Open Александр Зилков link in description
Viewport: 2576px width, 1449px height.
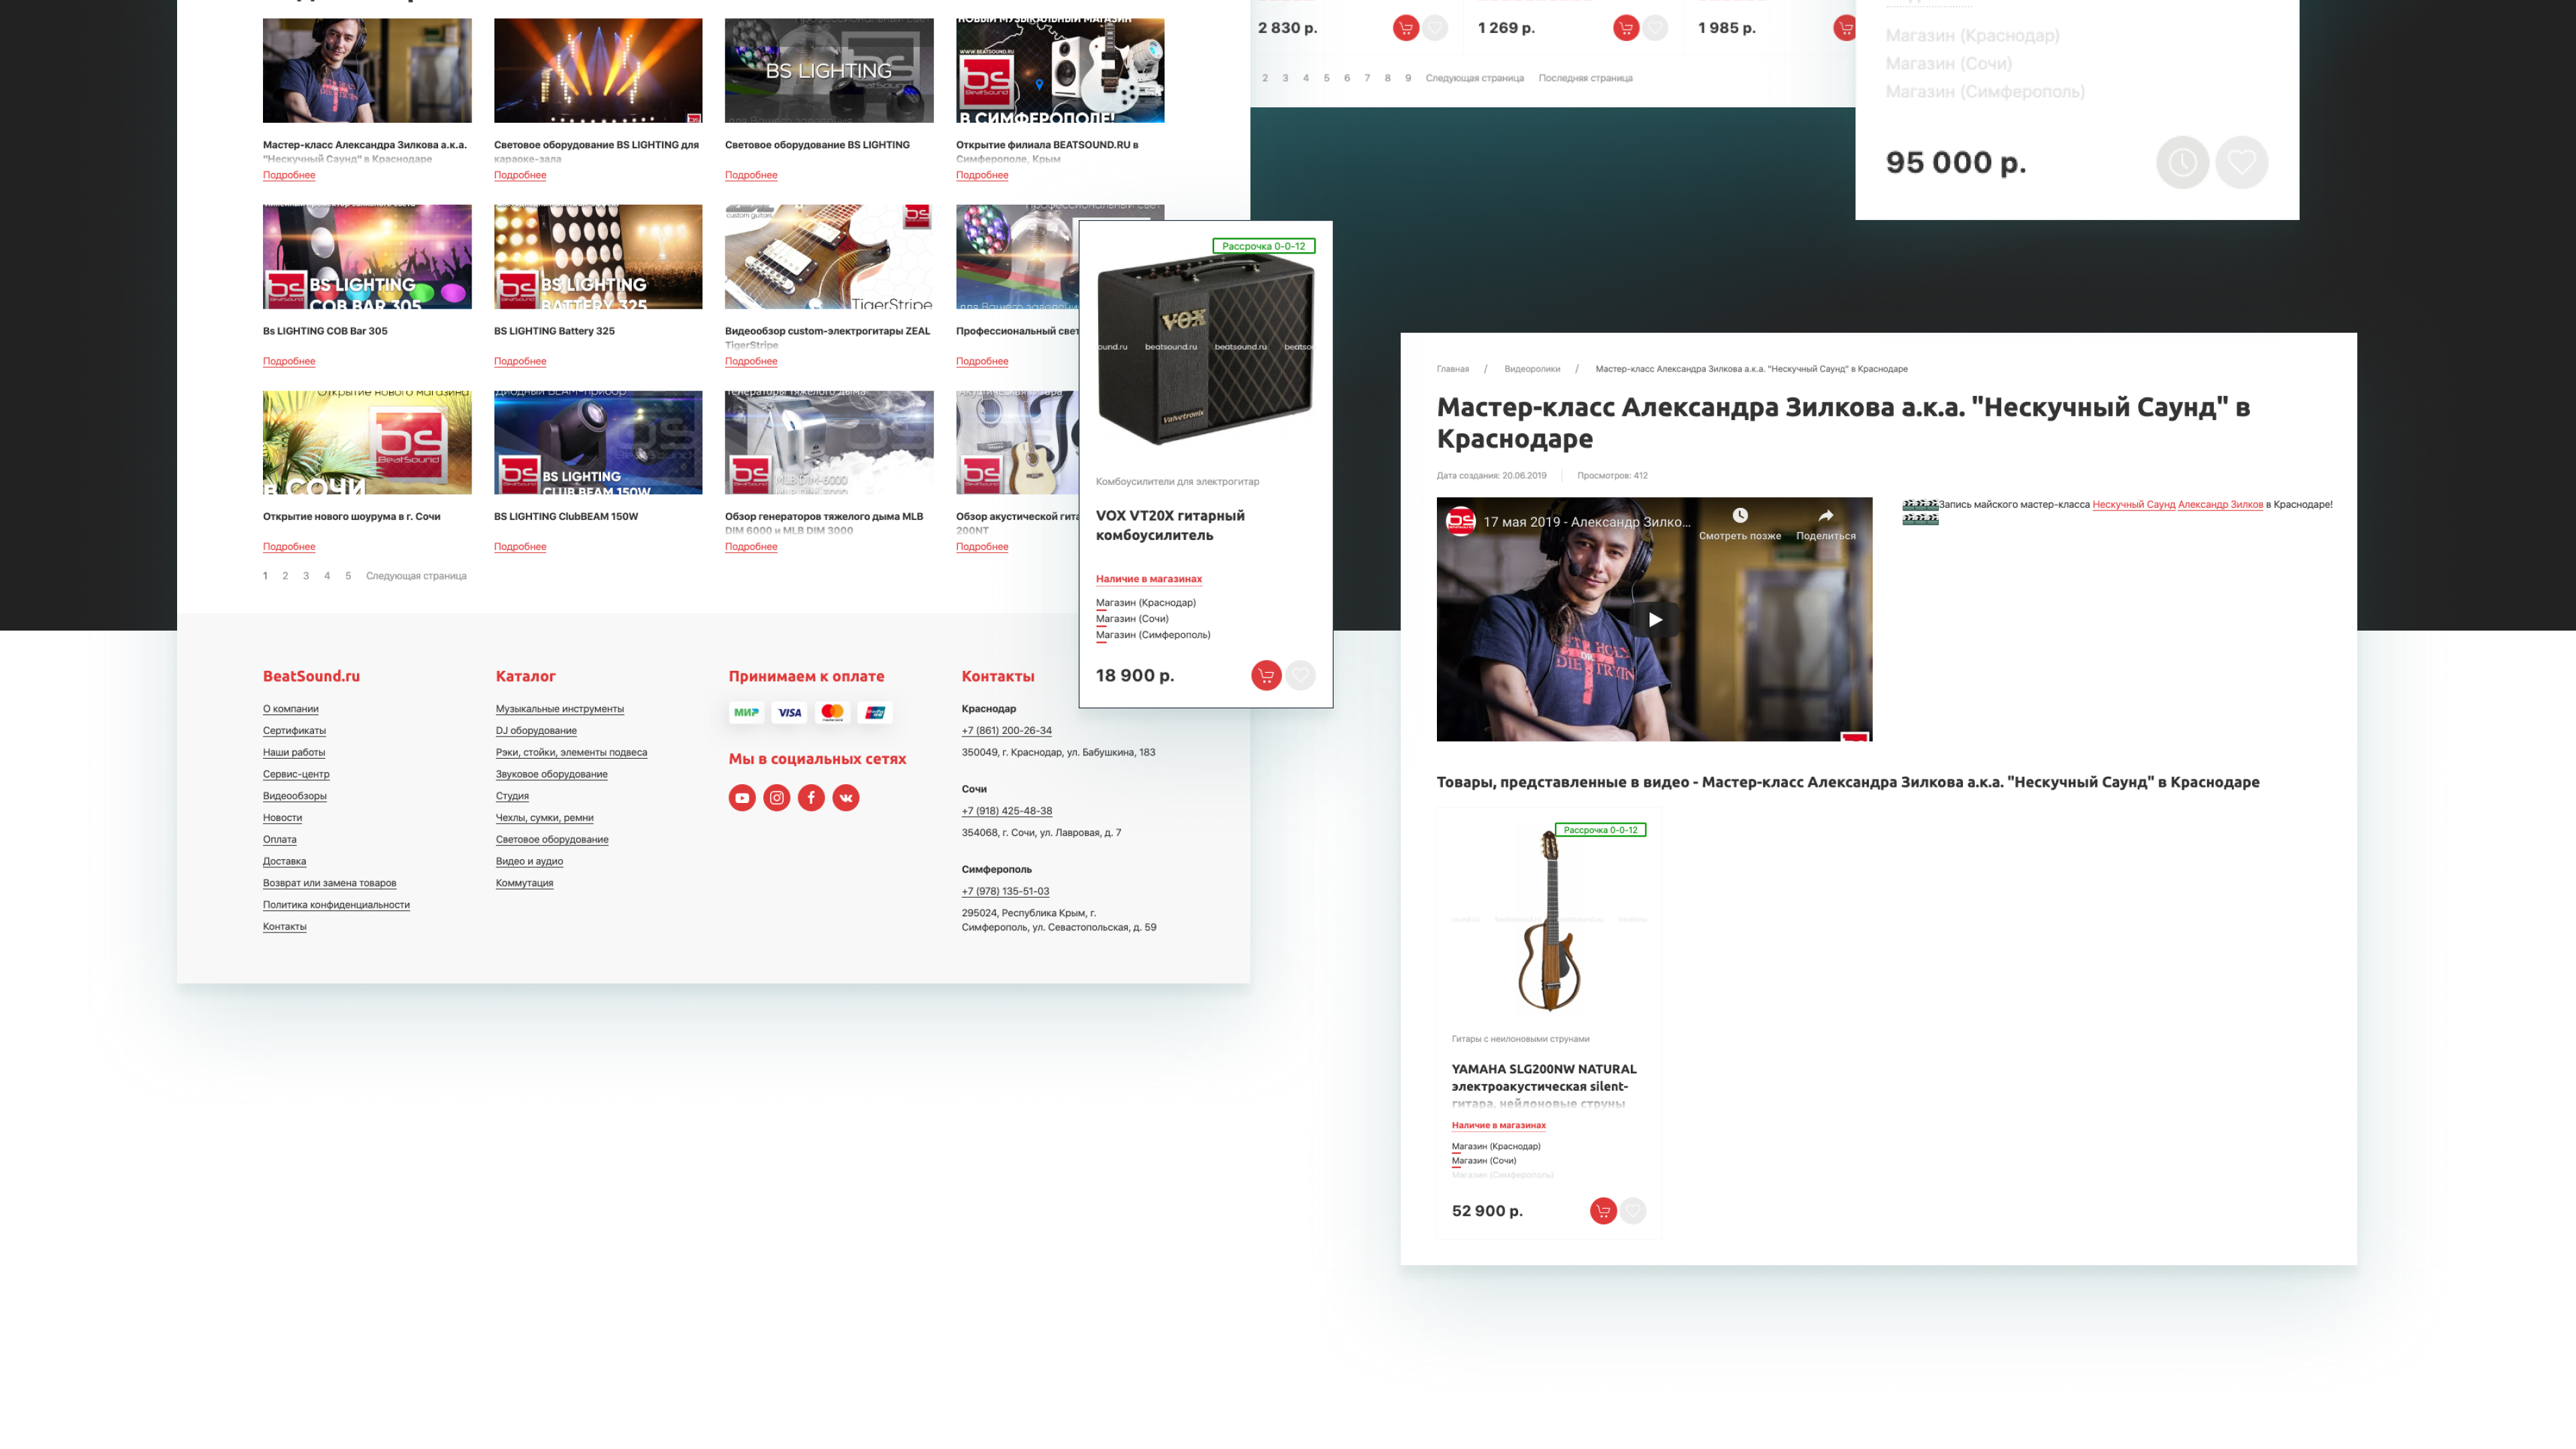point(2220,505)
